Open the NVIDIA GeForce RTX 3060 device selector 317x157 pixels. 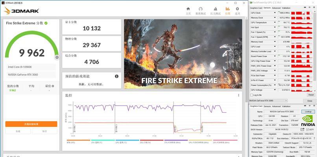[x=268, y=100]
